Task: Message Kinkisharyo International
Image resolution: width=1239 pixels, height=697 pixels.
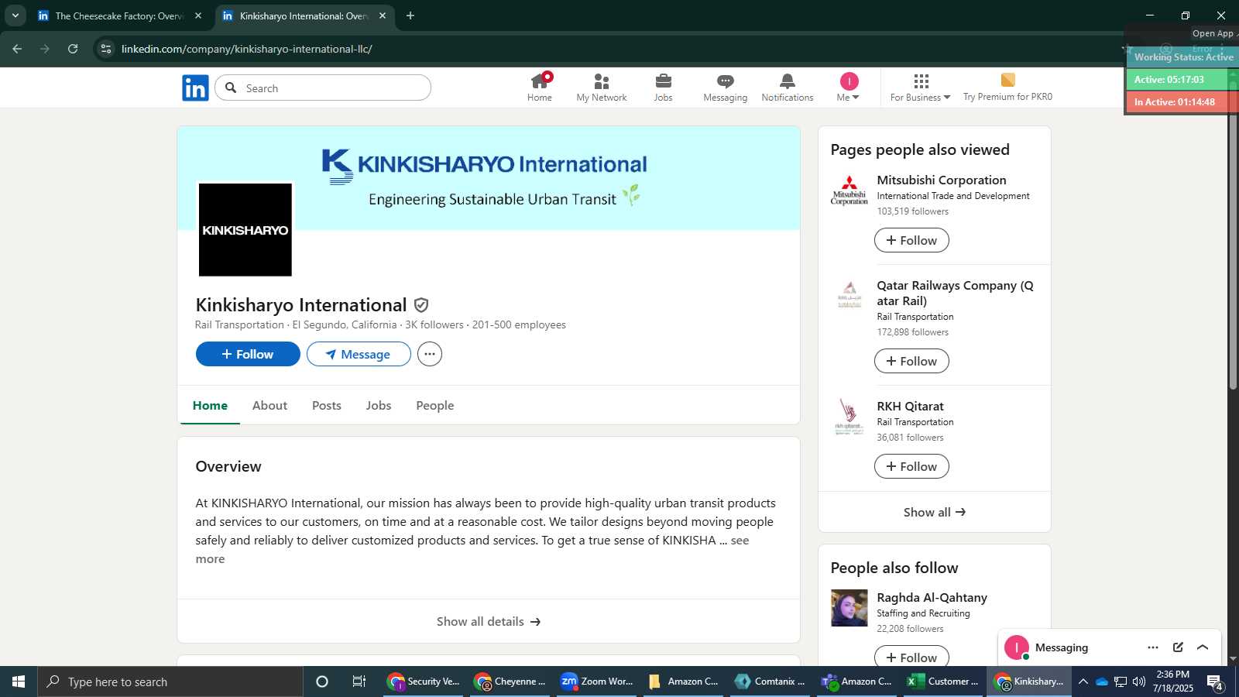Action: click(x=359, y=354)
